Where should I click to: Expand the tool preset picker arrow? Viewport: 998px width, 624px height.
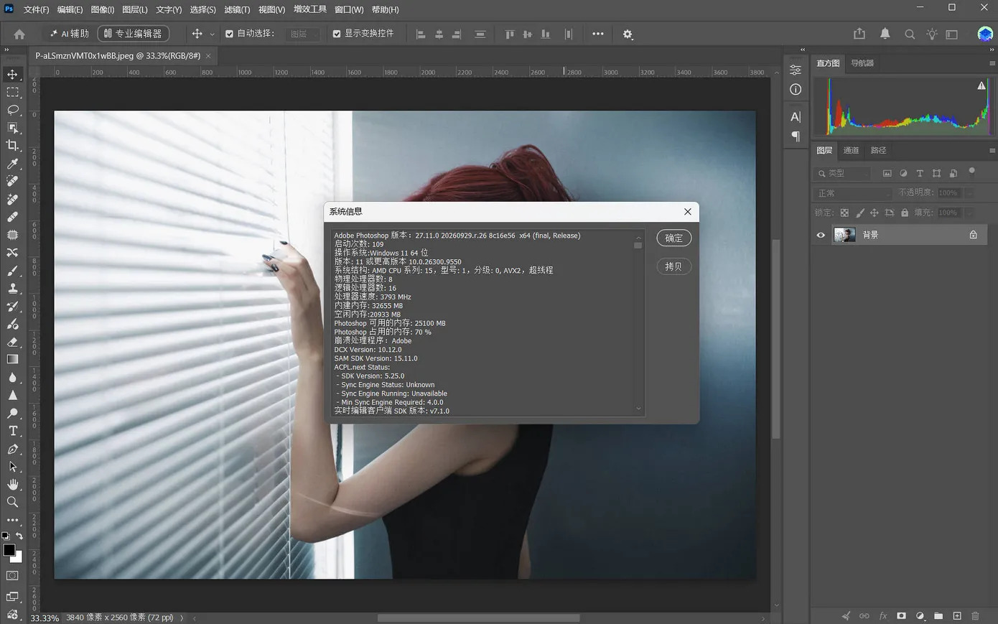pyautogui.click(x=212, y=34)
